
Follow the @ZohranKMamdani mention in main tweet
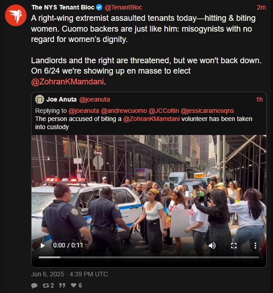coord(68,82)
